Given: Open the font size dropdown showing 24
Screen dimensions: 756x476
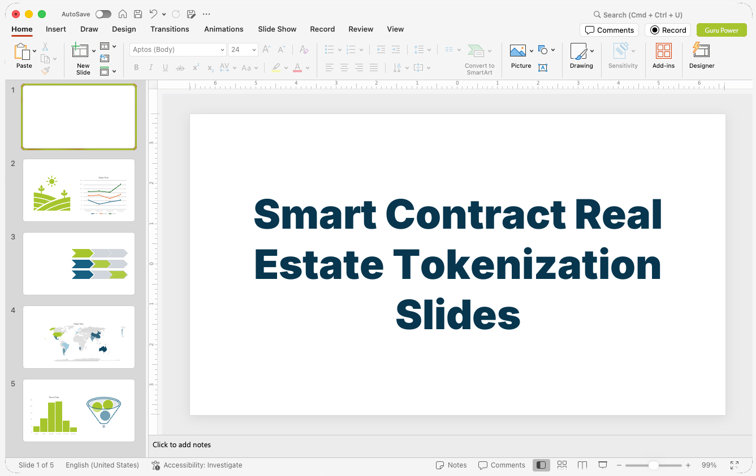Looking at the screenshot, I should pyautogui.click(x=243, y=50).
